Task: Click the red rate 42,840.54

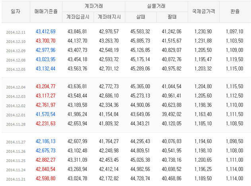Action: click(46, 169)
